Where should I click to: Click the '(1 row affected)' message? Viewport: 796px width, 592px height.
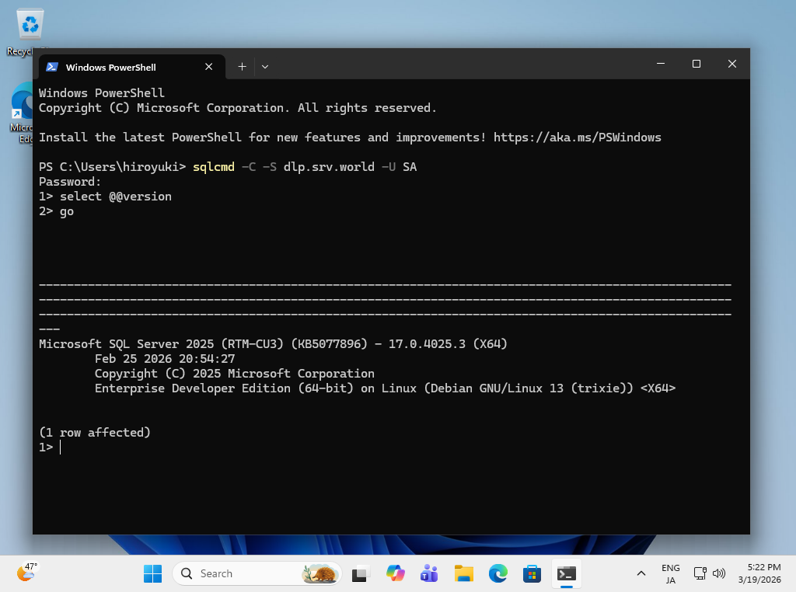click(95, 432)
